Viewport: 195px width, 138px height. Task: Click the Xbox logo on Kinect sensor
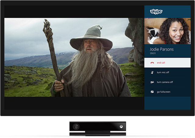click(x=121, y=126)
